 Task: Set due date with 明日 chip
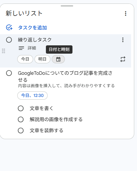42,59
